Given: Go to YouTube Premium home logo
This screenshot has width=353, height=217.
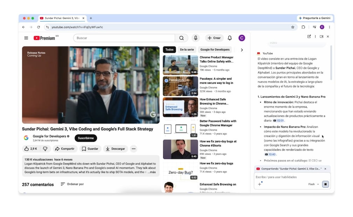Looking at the screenshot, I should pos(44,38).
